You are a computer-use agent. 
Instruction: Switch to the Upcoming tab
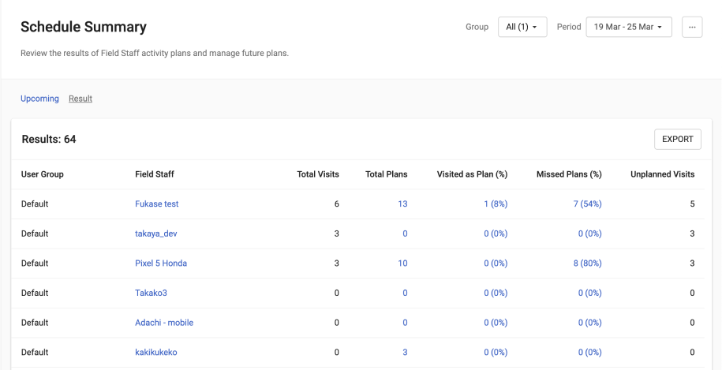click(39, 99)
